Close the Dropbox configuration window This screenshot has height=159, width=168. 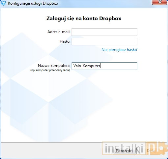tap(160, 2)
